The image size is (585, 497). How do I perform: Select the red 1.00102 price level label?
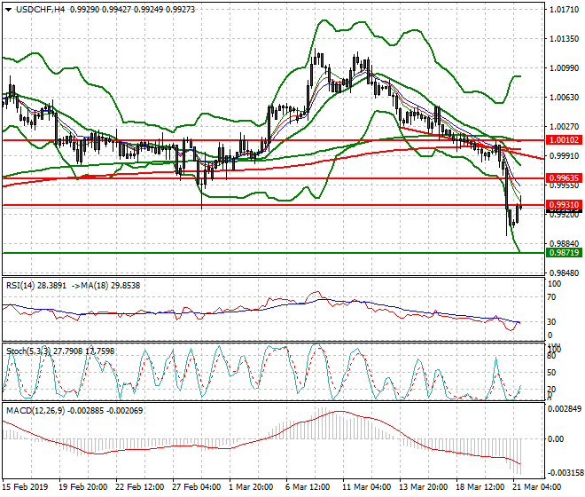[x=564, y=140]
